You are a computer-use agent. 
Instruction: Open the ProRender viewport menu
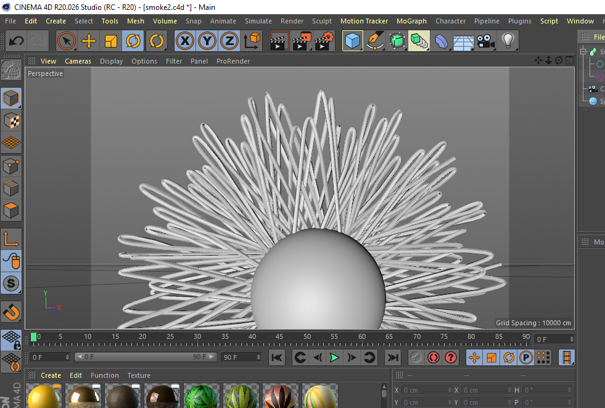tap(233, 61)
